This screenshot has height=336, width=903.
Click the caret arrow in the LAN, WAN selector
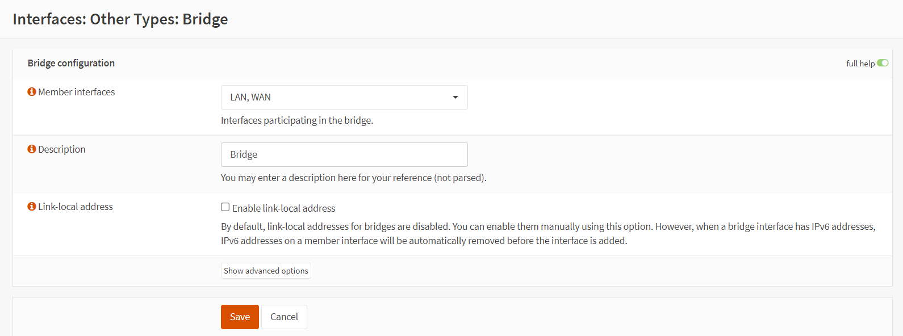(x=455, y=98)
